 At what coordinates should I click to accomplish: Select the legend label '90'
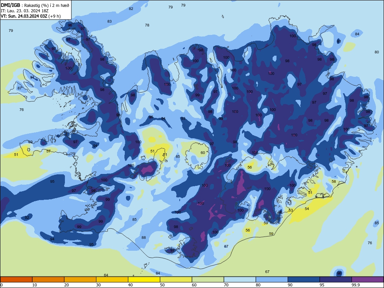click(x=290, y=285)
